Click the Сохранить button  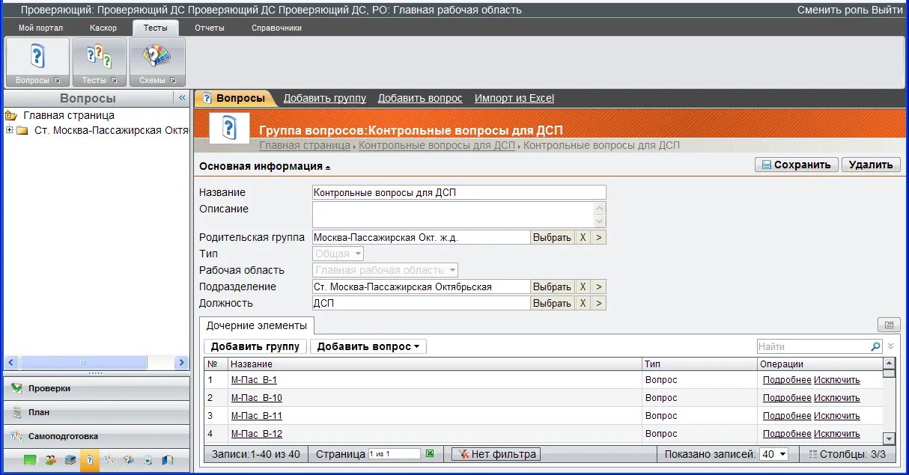(x=796, y=165)
